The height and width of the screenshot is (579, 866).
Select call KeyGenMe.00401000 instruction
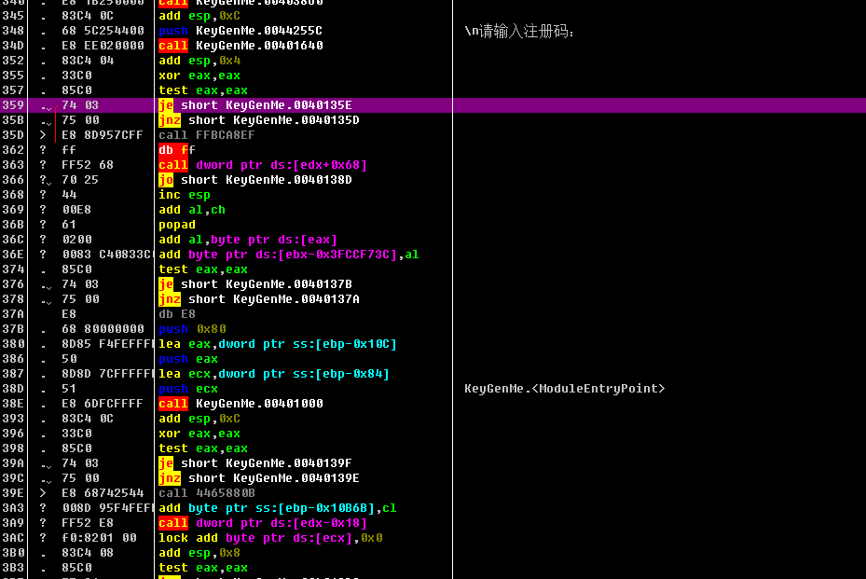pyautogui.click(x=241, y=404)
